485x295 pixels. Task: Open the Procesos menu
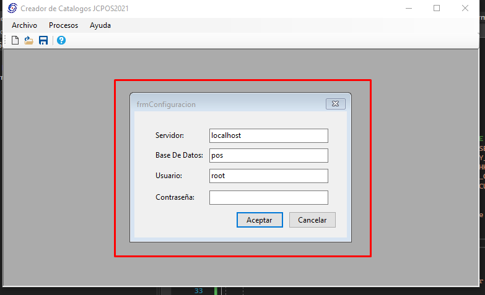pos(63,25)
